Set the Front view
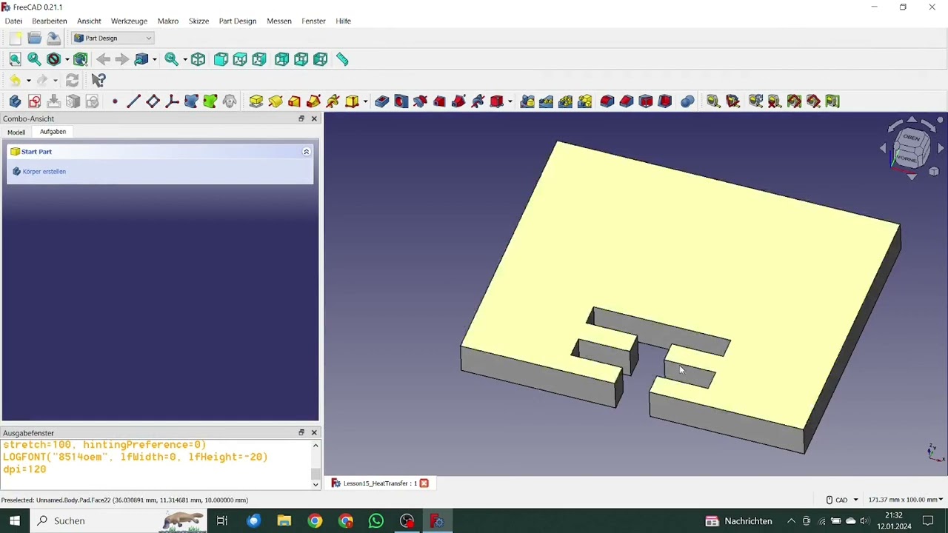This screenshot has height=533, width=948. [x=221, y=59]
